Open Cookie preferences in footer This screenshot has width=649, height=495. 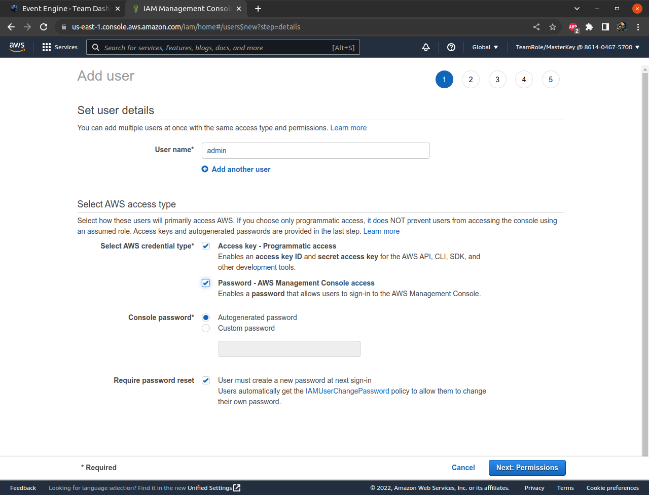click(x=612, y=488)
